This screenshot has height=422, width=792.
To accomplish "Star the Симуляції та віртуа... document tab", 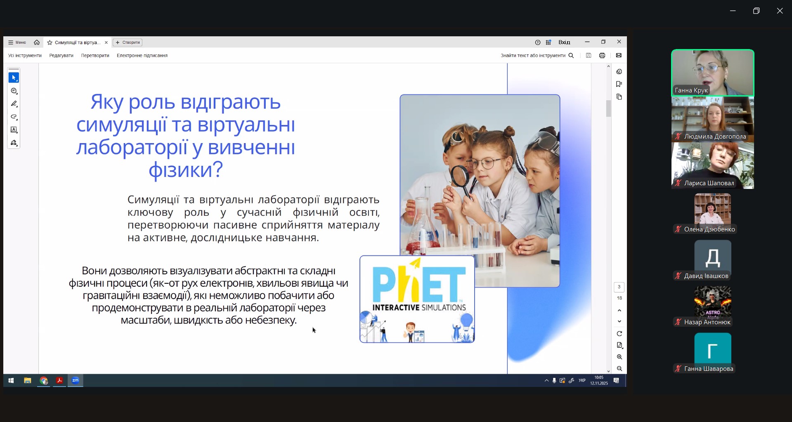I will [50, 42].
